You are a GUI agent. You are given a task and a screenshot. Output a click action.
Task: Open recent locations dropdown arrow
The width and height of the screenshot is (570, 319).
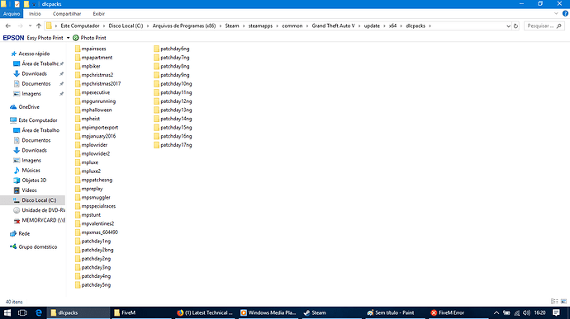click(x=30, y=26)
